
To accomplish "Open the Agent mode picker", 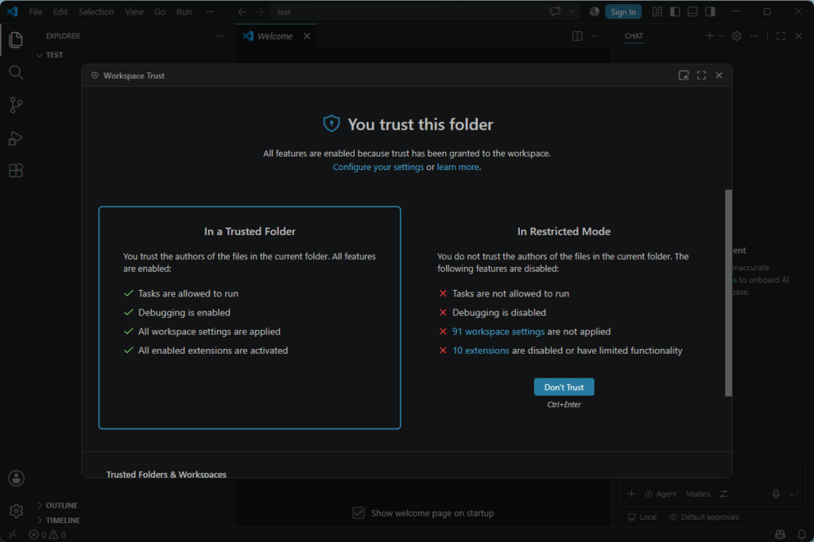I will coord(661,494).
